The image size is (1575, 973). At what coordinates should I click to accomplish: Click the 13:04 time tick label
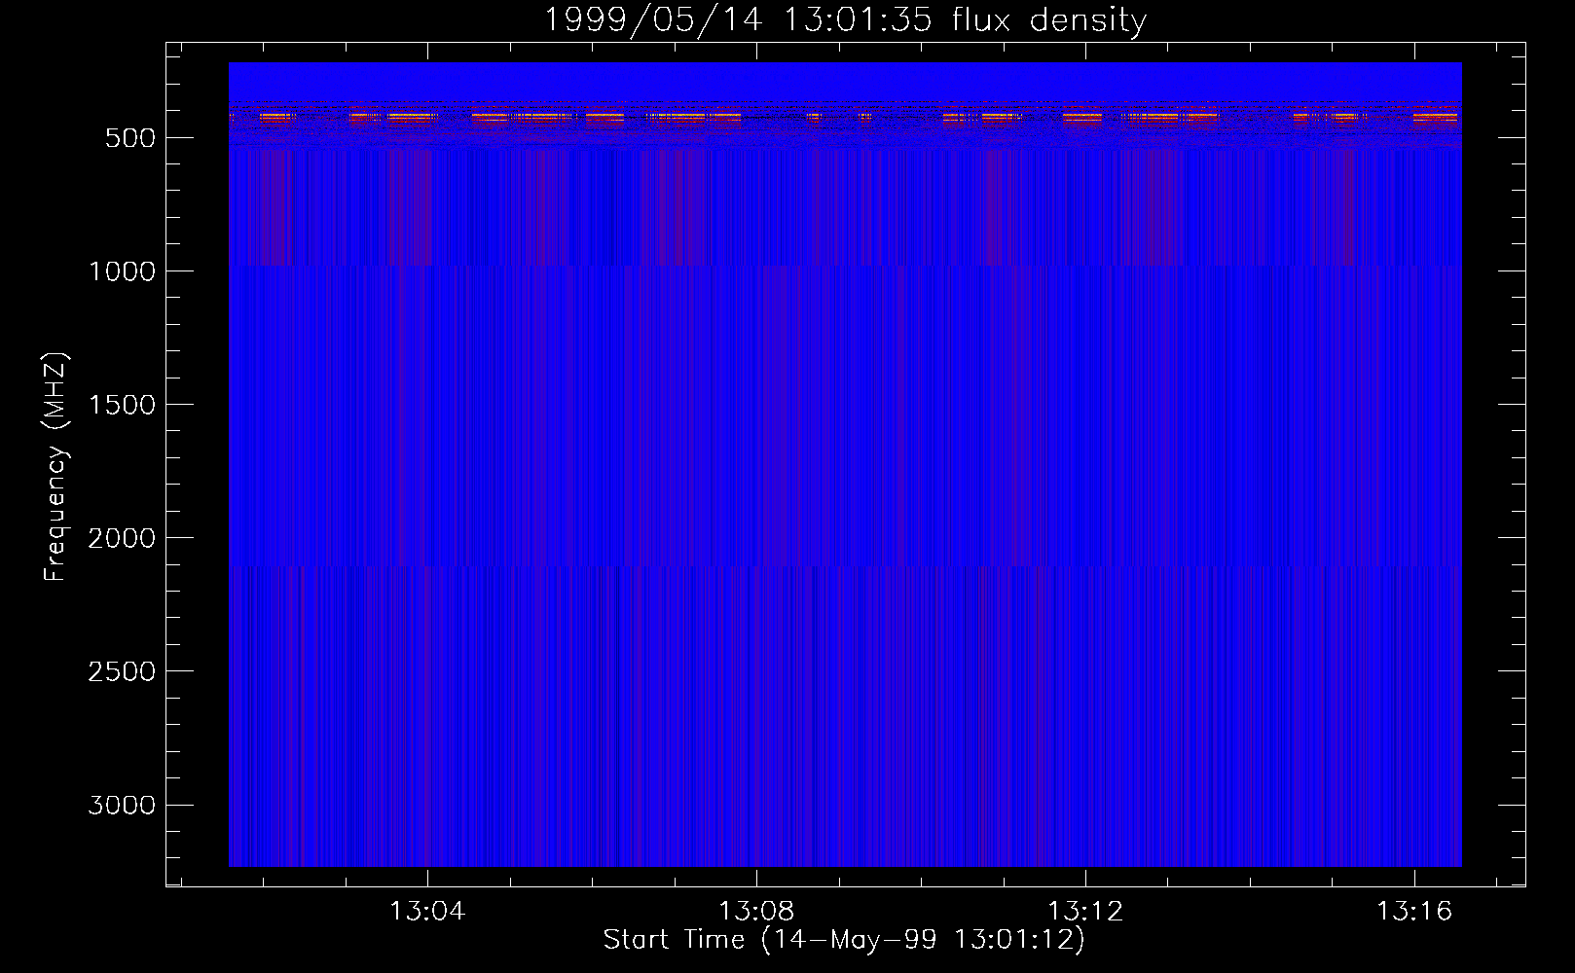(x=427, y=912)
